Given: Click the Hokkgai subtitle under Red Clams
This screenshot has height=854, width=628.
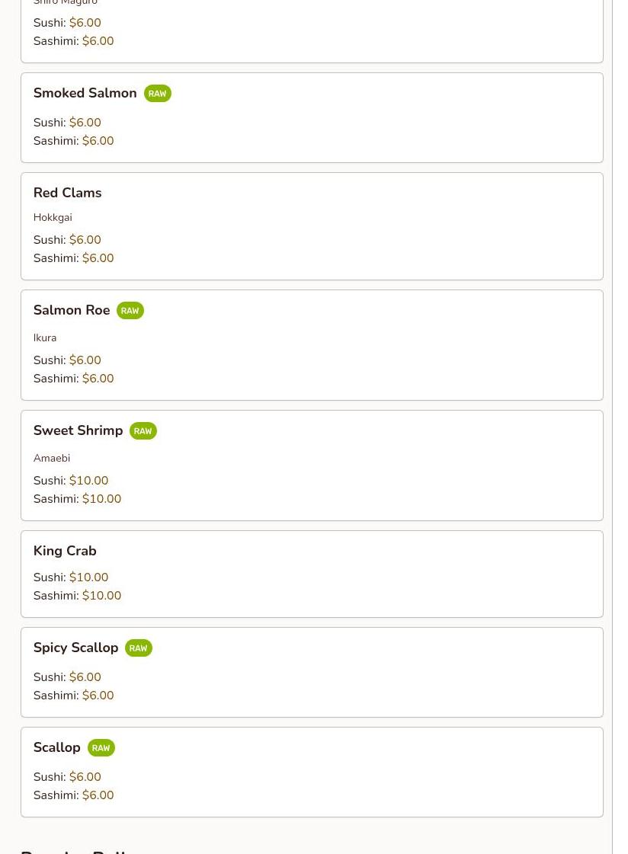Looking at the screenshot, I should click(53, 217).
